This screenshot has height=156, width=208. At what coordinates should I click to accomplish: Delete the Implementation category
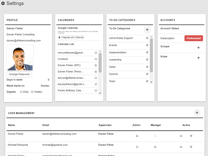tap(147, 52)
